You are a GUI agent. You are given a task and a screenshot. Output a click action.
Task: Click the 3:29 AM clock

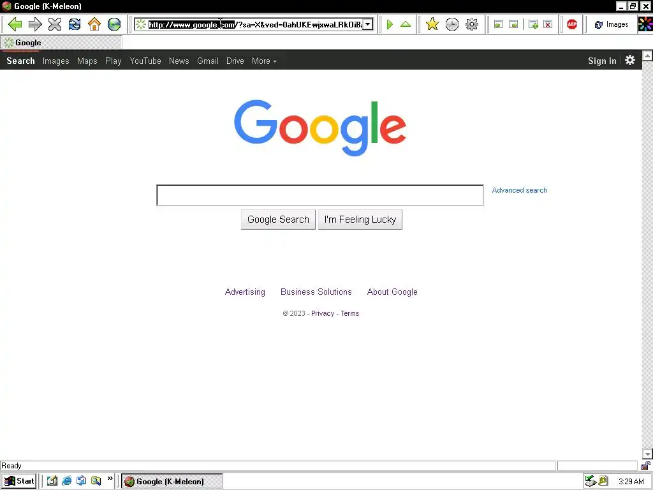tap(631, 482)
